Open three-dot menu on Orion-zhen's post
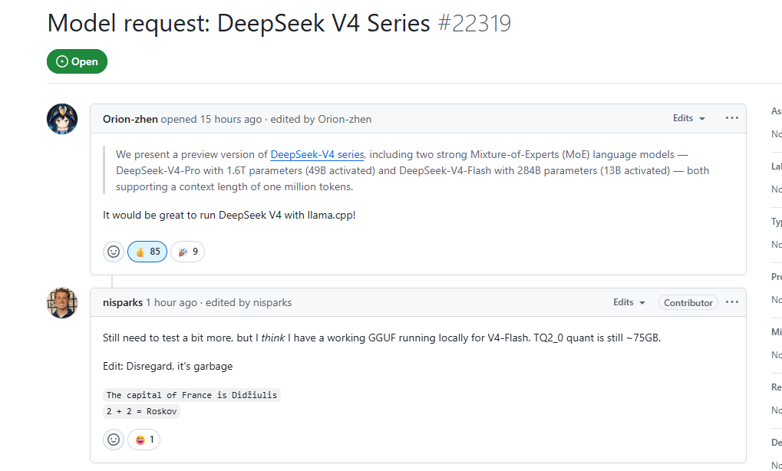Viewport: 782px width, 471px height. [x=731, y=118]
